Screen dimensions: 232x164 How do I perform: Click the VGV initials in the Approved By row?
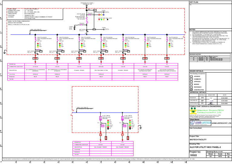(x=202, y=104)
